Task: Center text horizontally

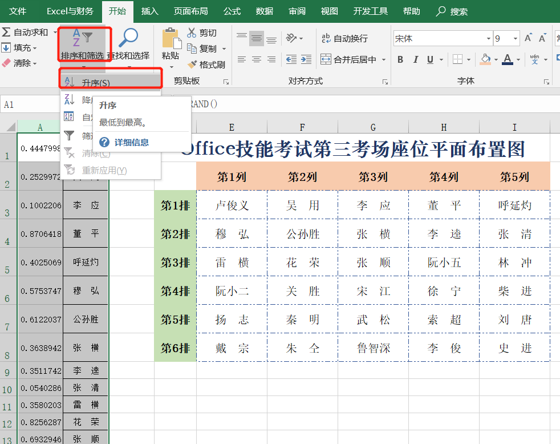Action: 257,59
